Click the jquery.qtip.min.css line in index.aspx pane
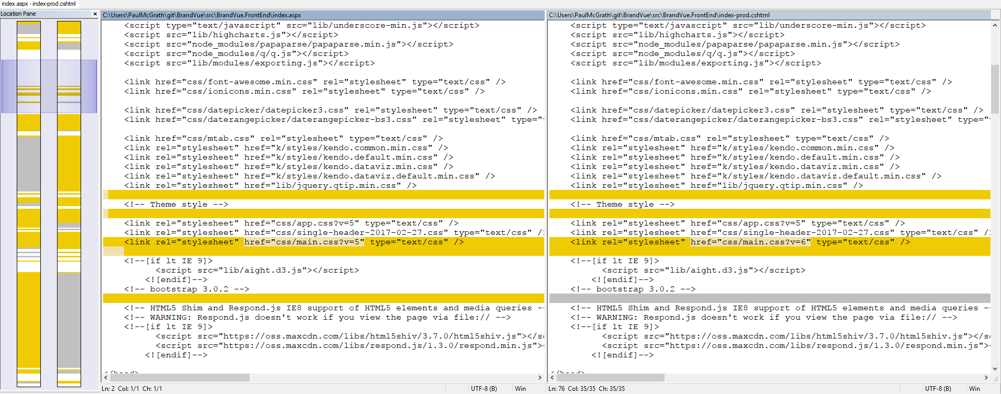The width and height of the screenshot is (1001, 394). (x=271, y=185)
